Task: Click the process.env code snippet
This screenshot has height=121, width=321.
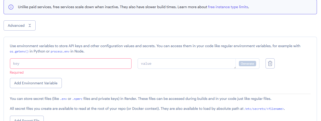Action: click(x=60, y=51)
